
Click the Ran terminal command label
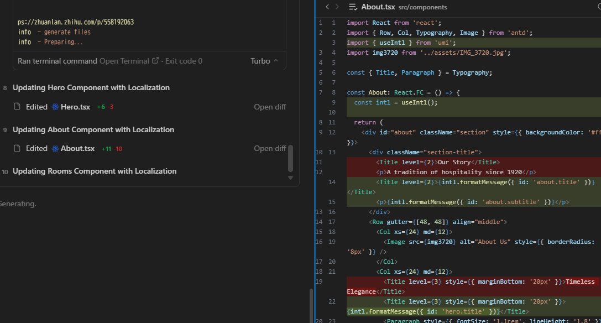tap(58, 61)
